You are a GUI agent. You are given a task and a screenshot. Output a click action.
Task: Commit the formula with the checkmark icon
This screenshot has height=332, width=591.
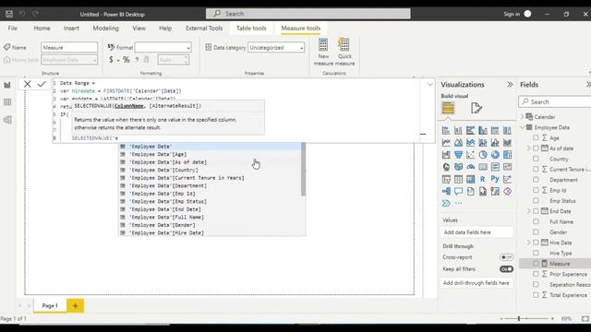(x=42, y=84)
